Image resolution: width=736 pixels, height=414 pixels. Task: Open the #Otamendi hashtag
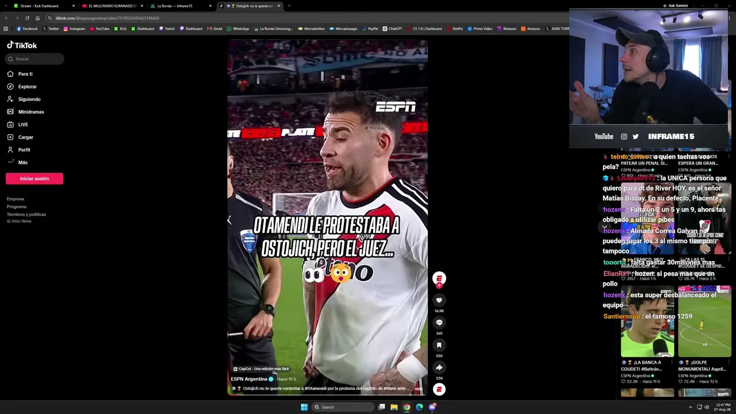tap(316, 389)
